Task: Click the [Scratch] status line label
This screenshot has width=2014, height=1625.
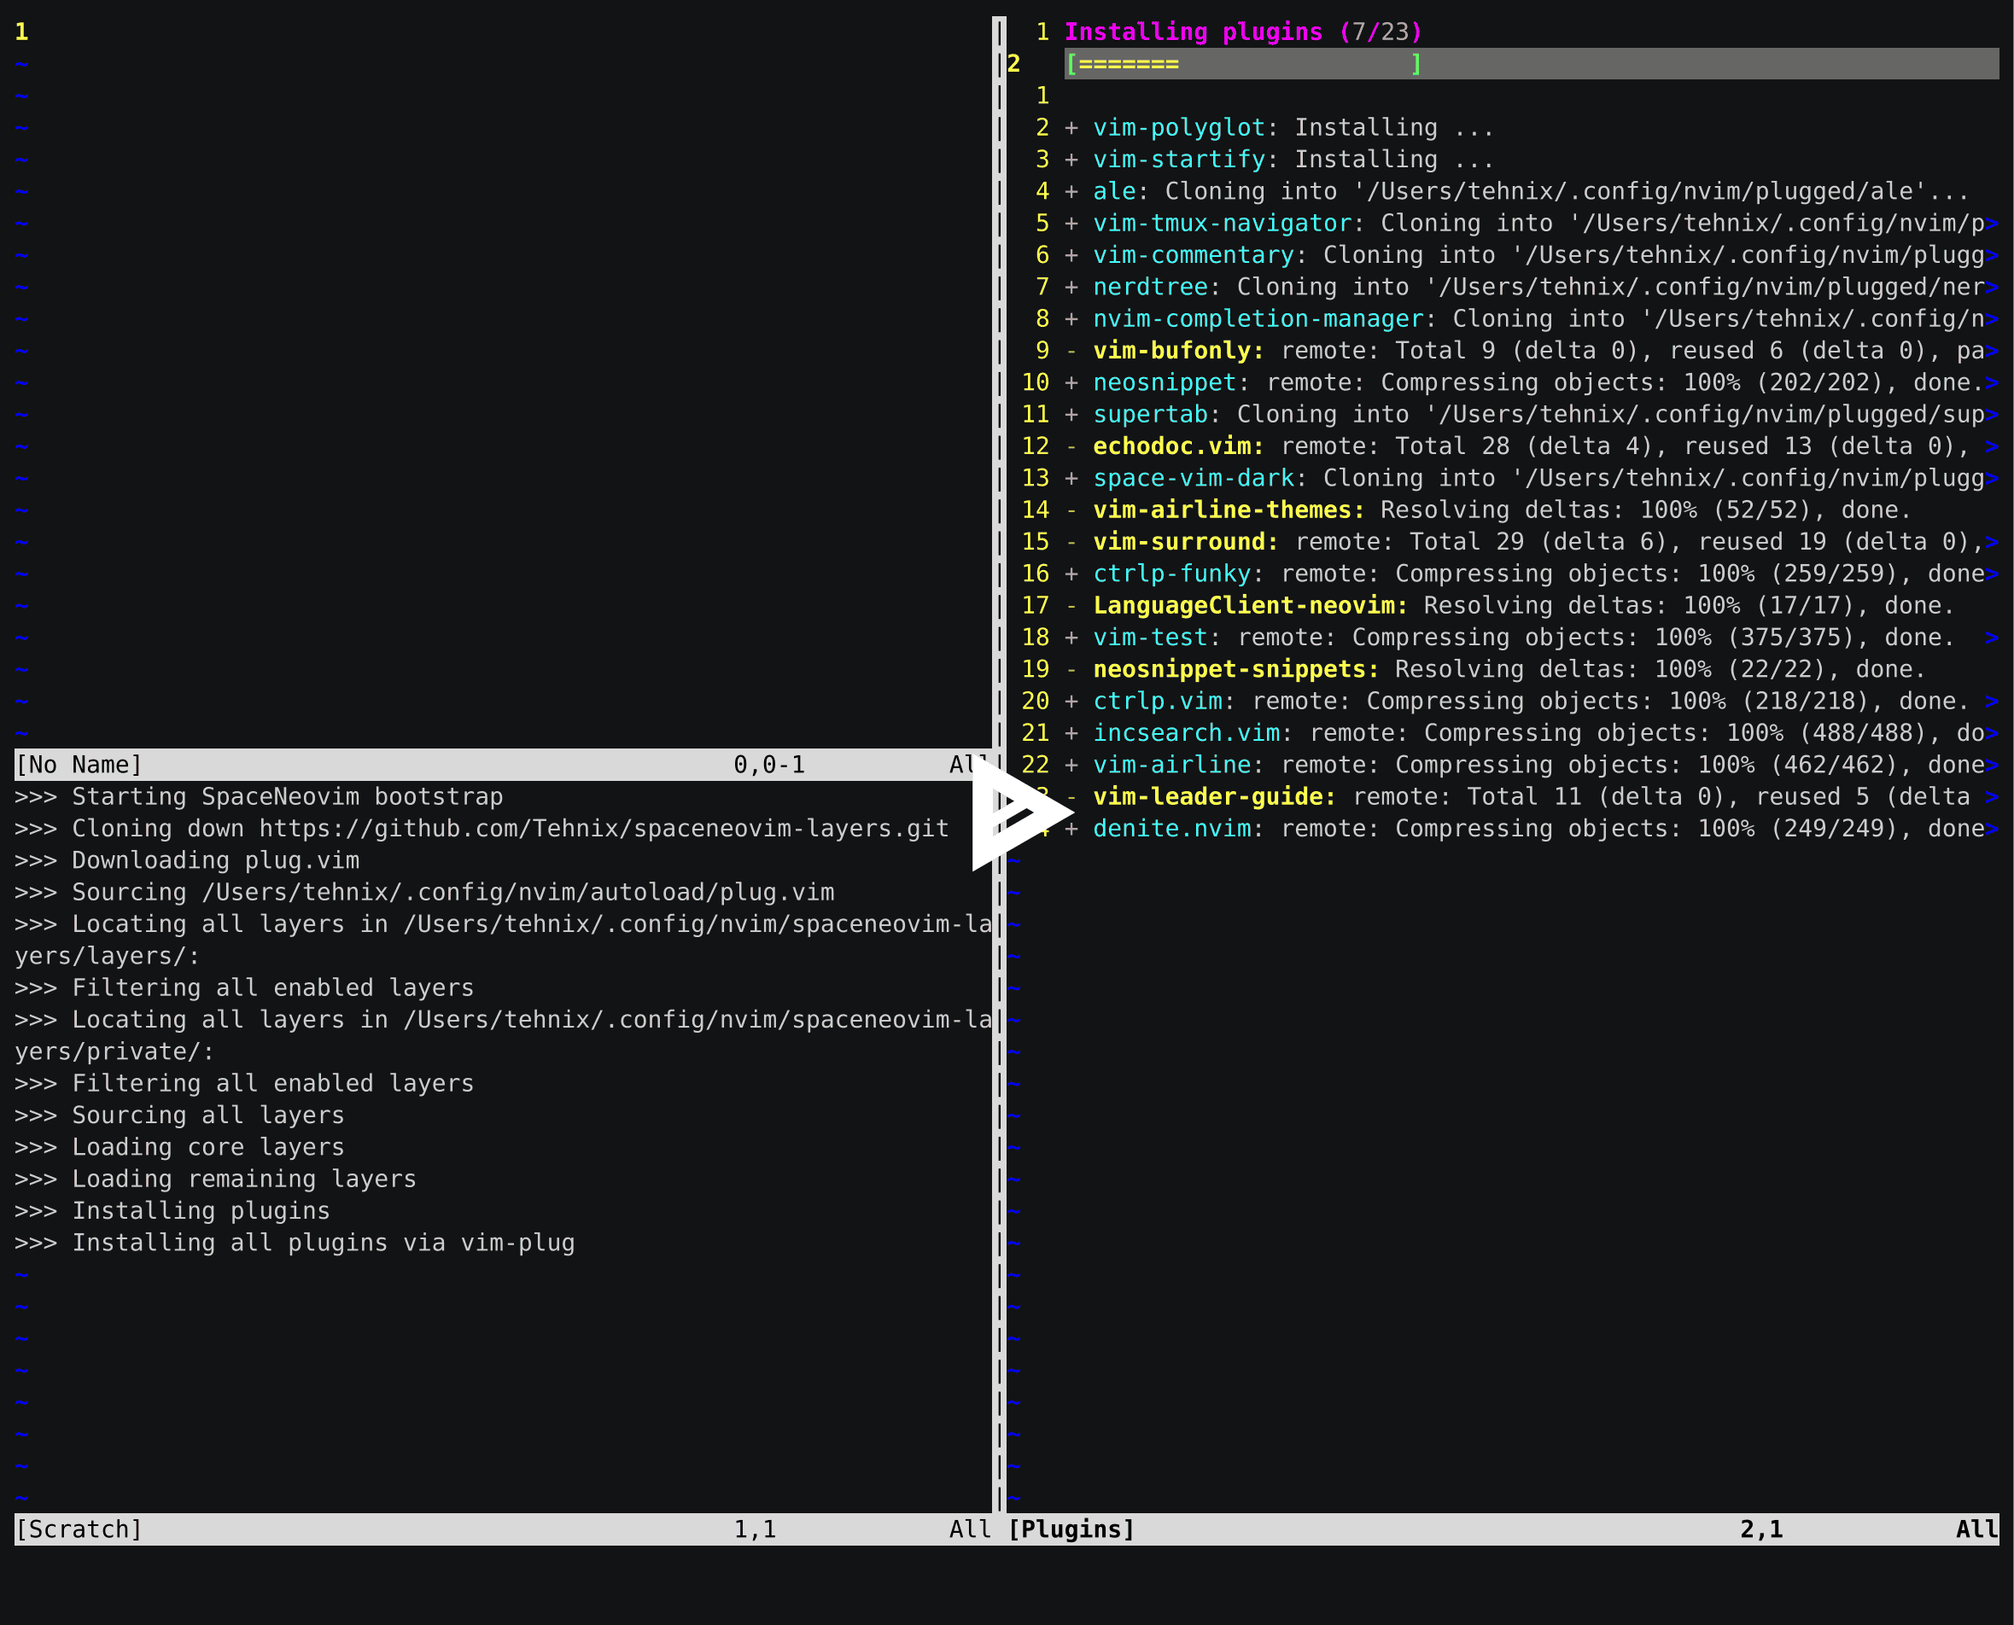Action: click(79, 1529)
